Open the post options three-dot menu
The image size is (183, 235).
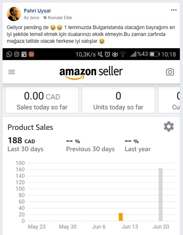click(x=174, y=10)
